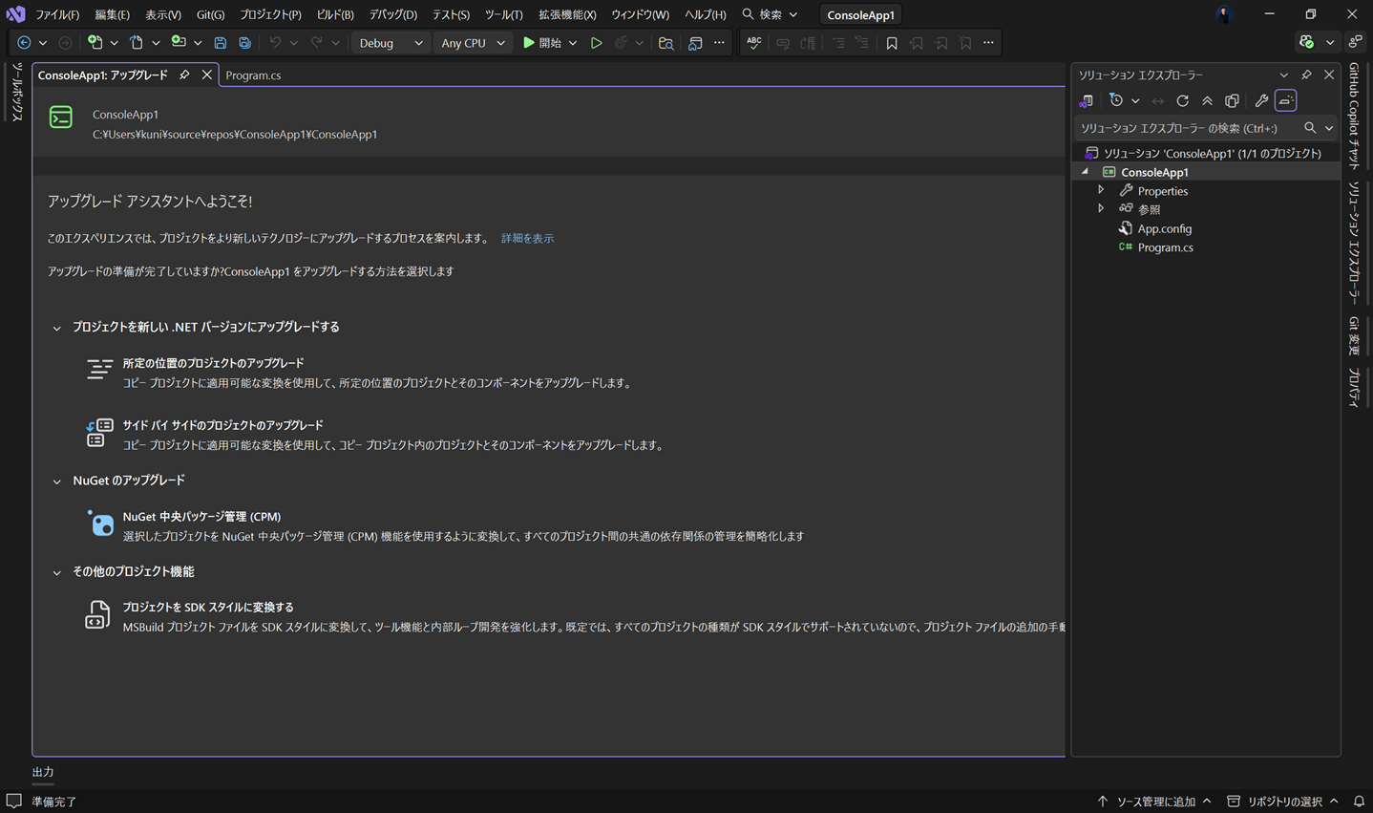Toggle a bookmark on the current line
Image resolution: width=1373 pixels, height=813 pixels.
[891, 42]
